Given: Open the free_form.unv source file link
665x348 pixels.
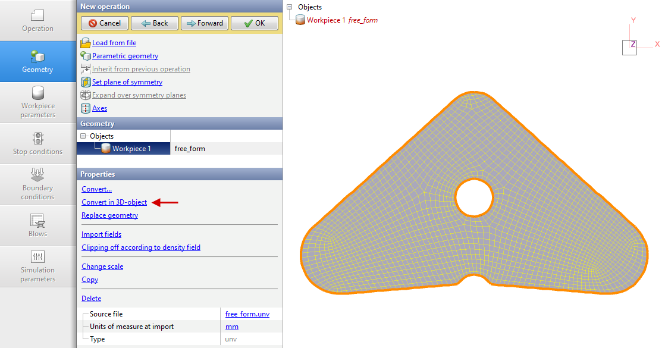Looking at the screenshot, I should click(x=247, y=314).
